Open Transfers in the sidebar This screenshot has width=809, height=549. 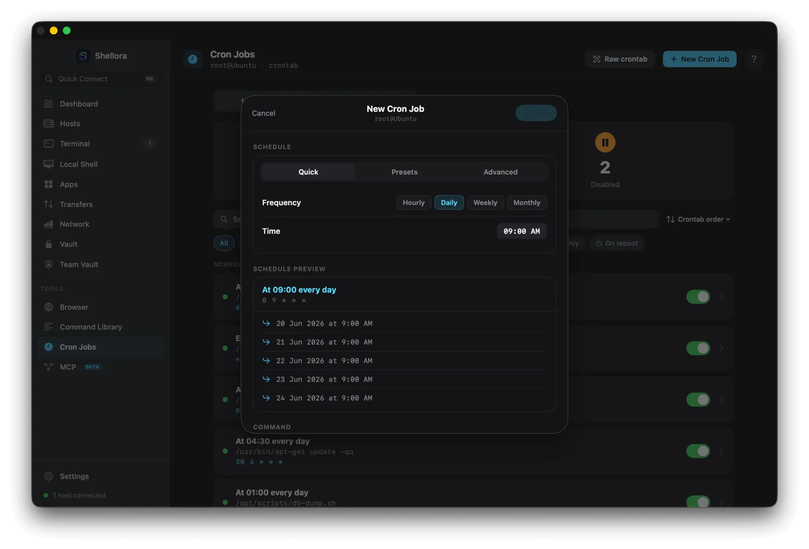(x=101, y=204)
